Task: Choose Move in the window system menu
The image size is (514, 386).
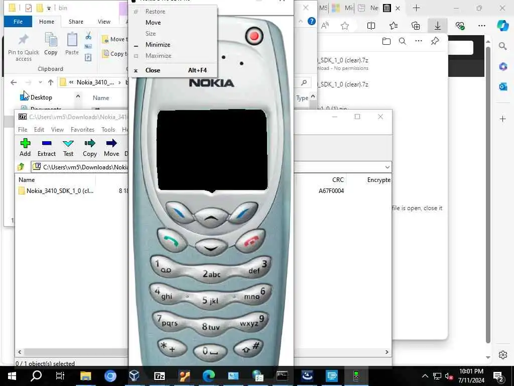Action: pos(153,22)
